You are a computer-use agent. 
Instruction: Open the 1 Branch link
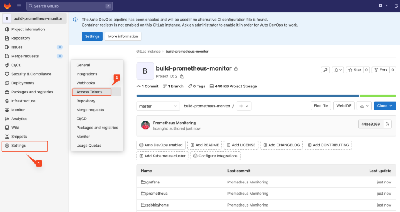pos(173,86)
